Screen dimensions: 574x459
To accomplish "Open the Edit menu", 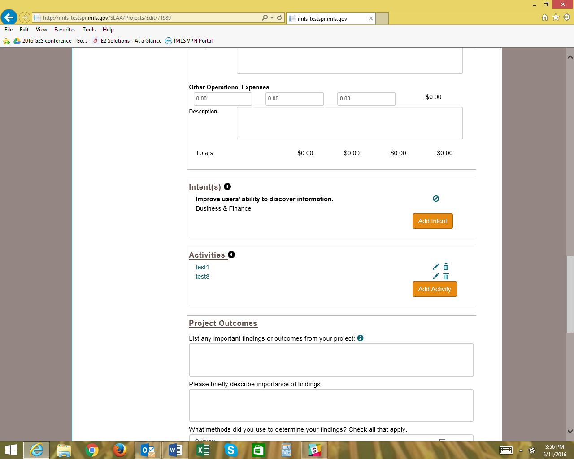I will pyautogui.click(x=24, y=30).
